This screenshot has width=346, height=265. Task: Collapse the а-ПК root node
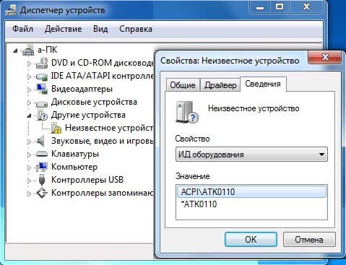click(15, 51)
